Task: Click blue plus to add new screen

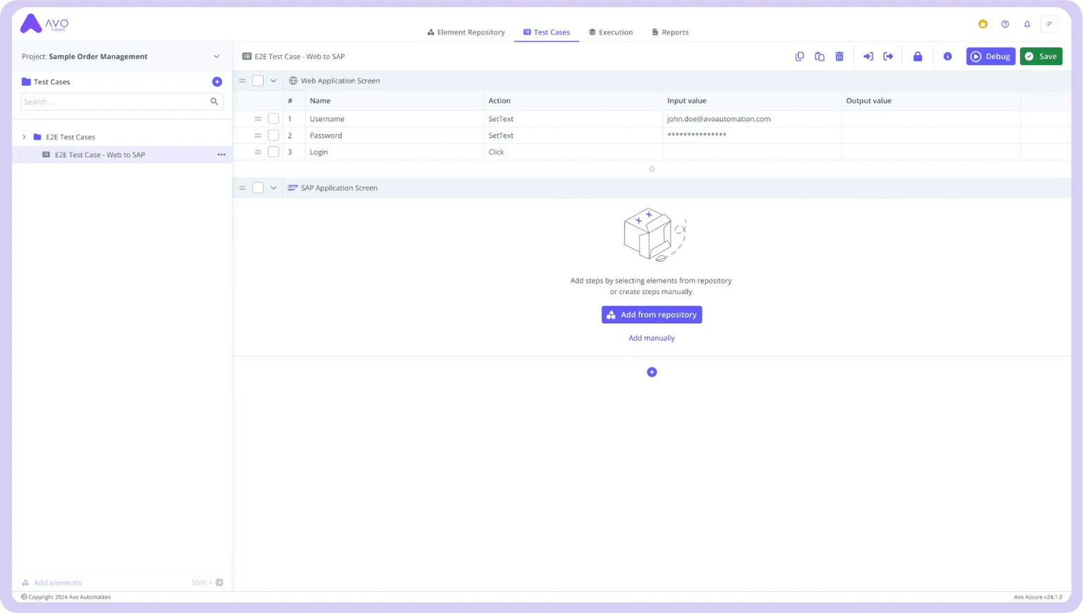Action: point(651,372)
